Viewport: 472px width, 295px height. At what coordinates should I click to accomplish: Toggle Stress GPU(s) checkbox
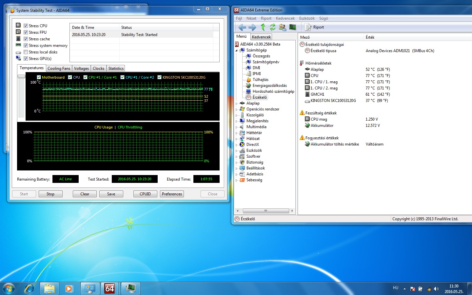[x=26, y=59]
